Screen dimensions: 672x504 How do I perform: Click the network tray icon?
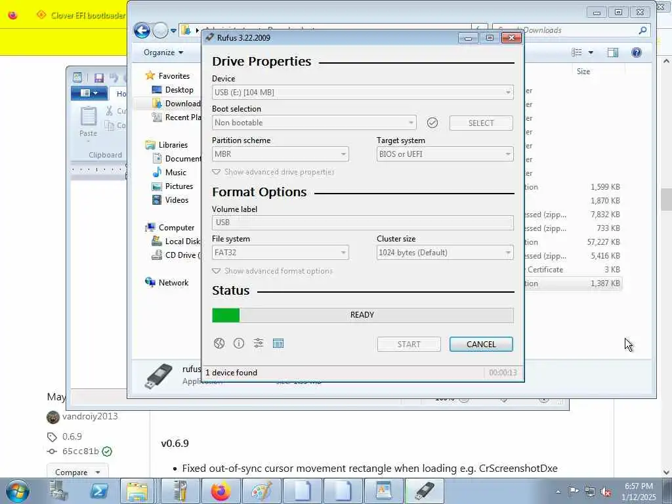pyautogui.click(x=590, y=492)
